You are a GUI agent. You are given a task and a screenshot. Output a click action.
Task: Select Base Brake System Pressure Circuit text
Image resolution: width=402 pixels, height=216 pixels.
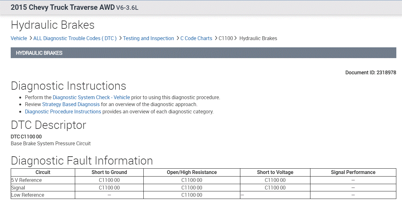(x=51, y=143)
